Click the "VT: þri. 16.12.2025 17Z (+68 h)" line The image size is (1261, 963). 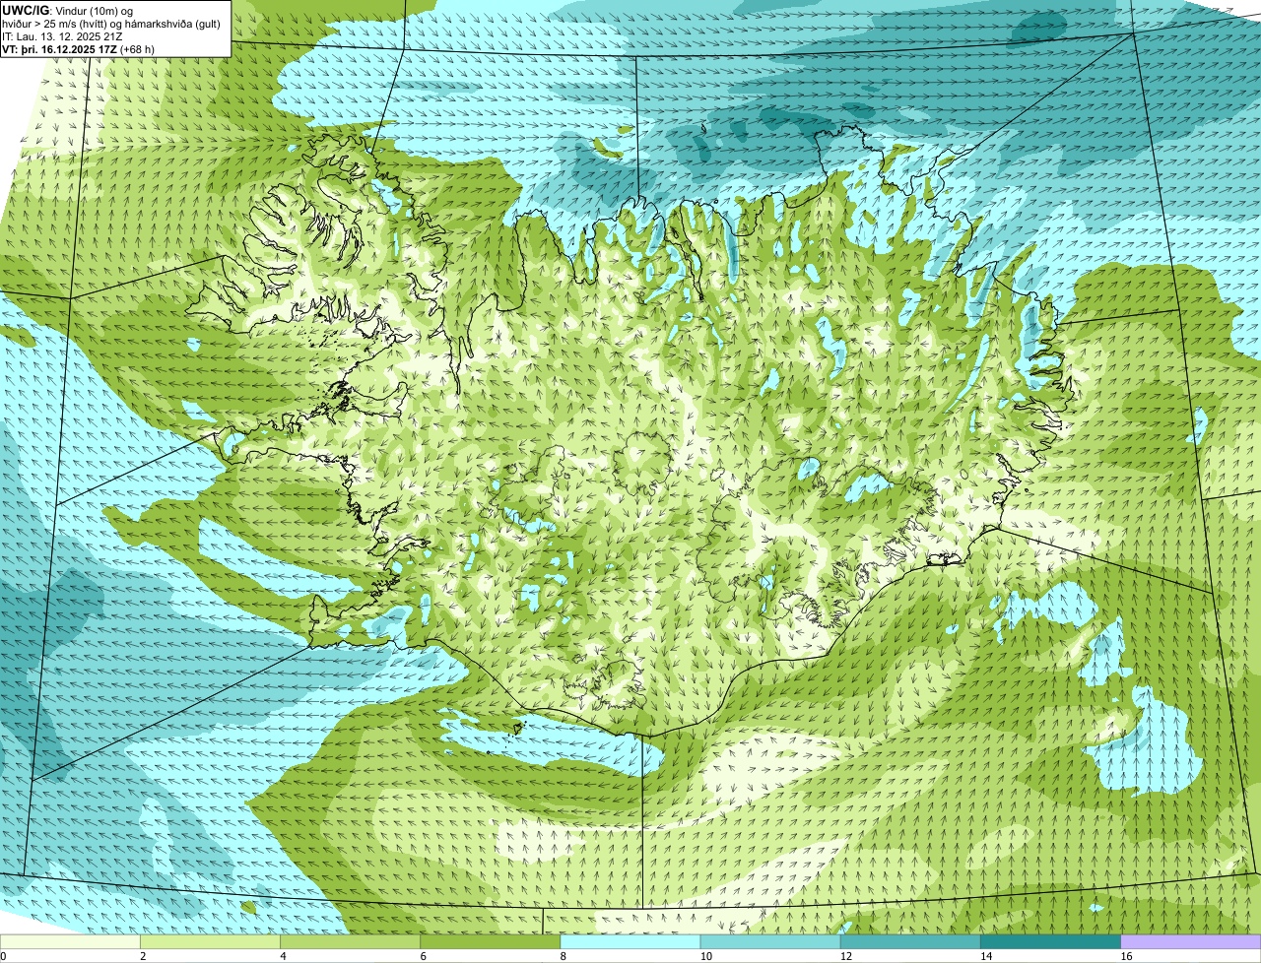(78, 48)
